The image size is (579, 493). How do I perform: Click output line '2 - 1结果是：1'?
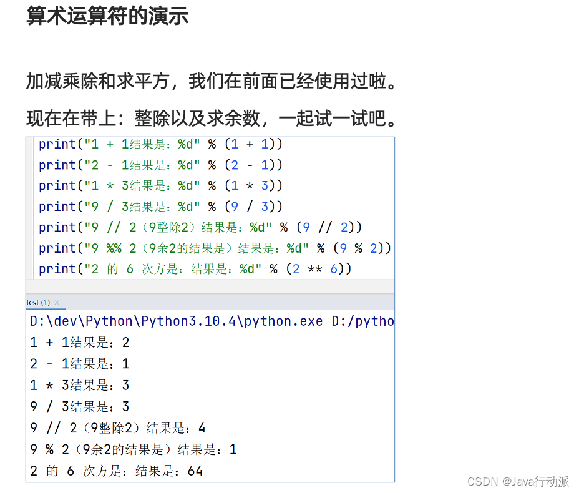coord(80,364)
